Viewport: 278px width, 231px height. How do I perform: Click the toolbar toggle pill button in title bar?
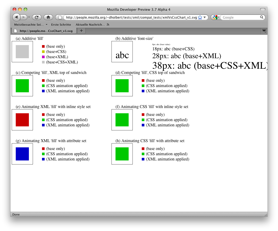[263, 9]
